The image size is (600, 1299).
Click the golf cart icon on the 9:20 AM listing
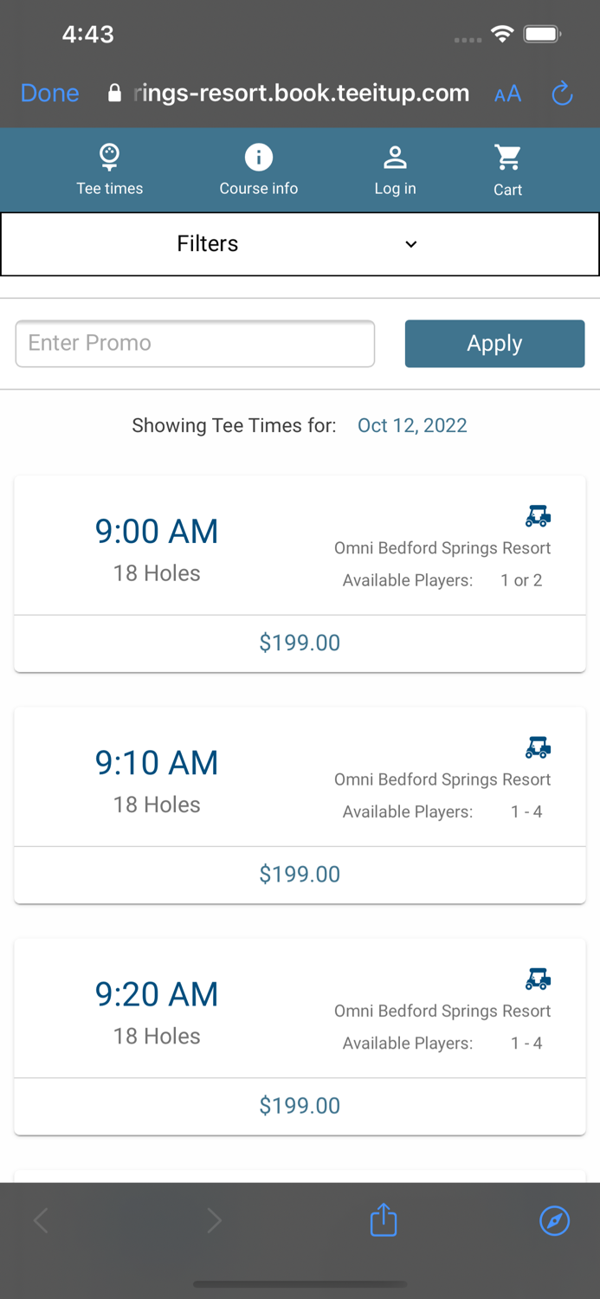coord(538,979)
